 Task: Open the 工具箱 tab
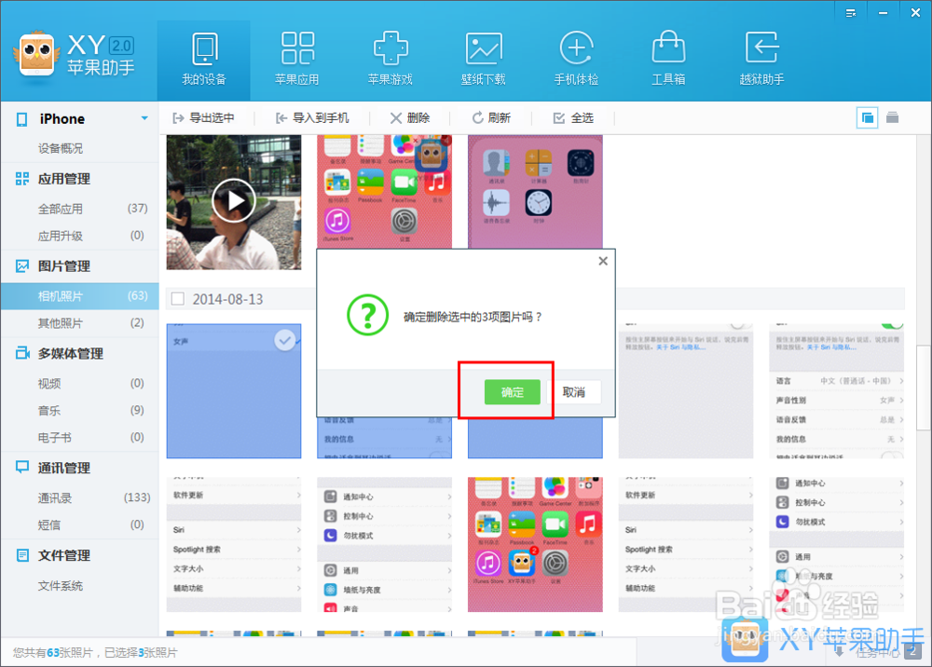pos(668,60)
